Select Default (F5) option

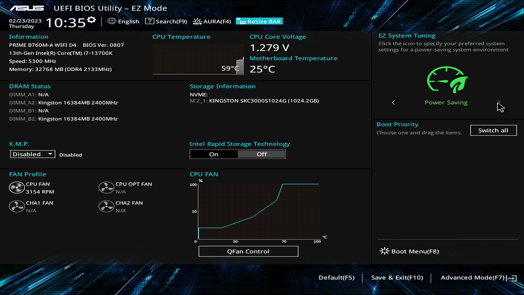337,278
